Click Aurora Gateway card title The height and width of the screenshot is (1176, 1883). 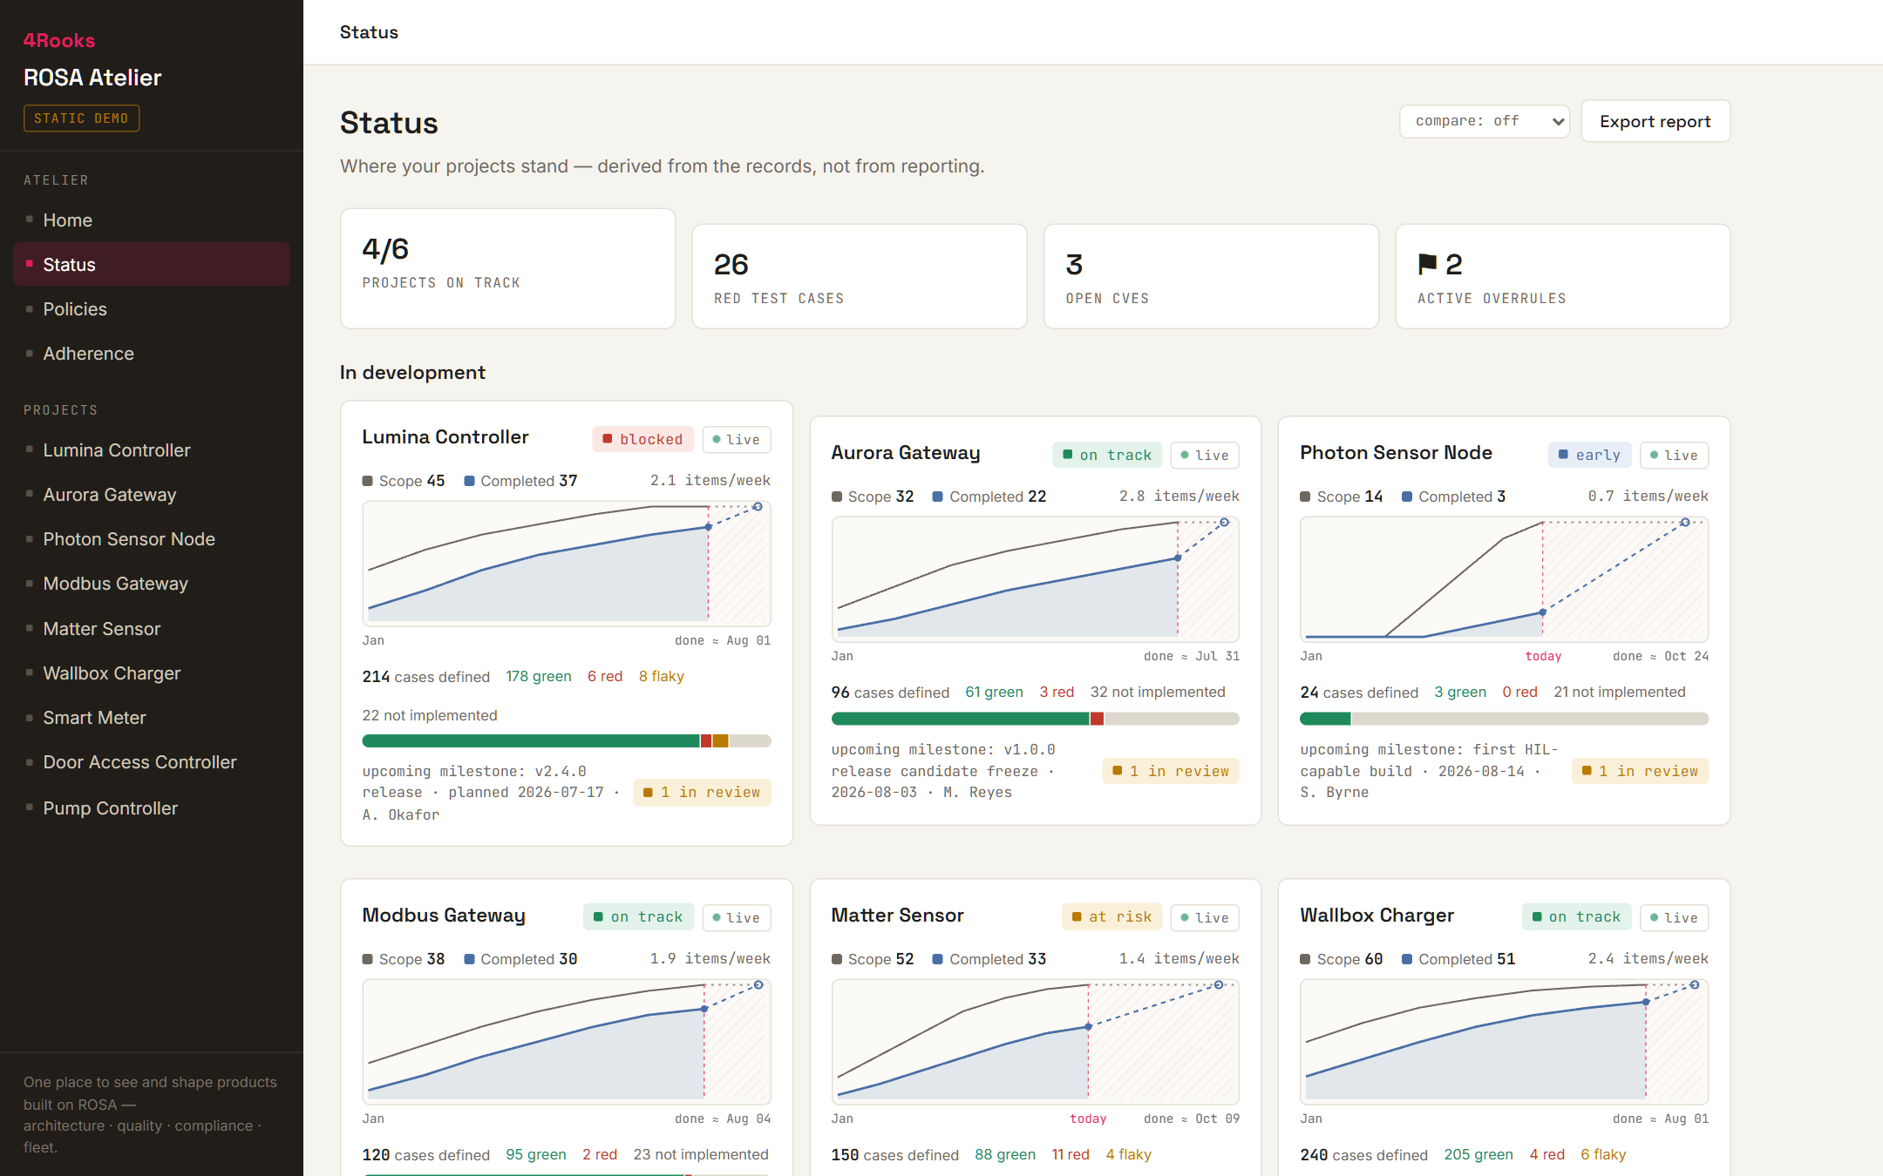pos(906,453)
